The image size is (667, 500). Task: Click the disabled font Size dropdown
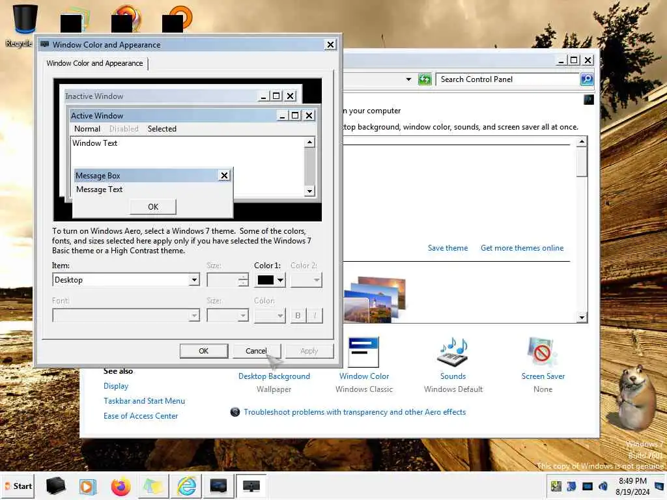227,316
